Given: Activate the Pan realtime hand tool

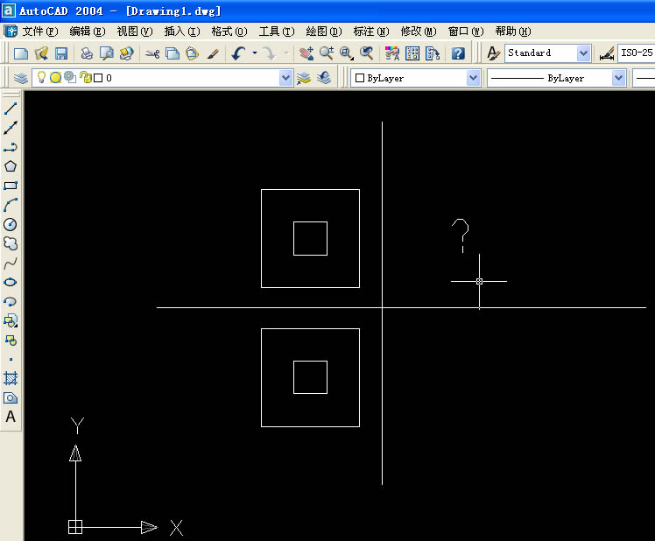Looking at the screenshot, I should pos(306,53).
